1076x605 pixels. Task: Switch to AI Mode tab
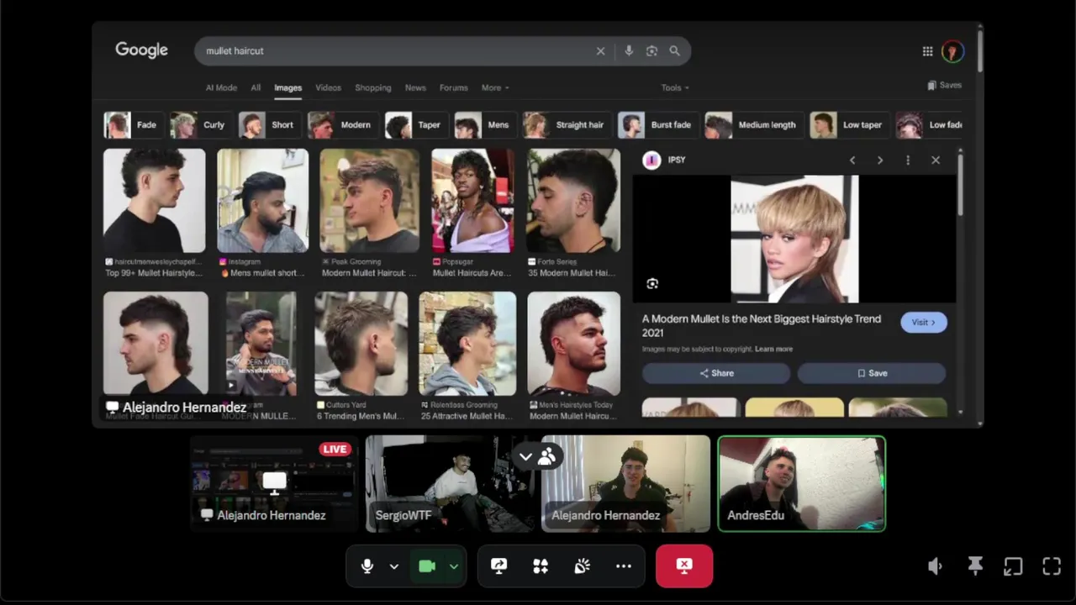tap(221, 87)
